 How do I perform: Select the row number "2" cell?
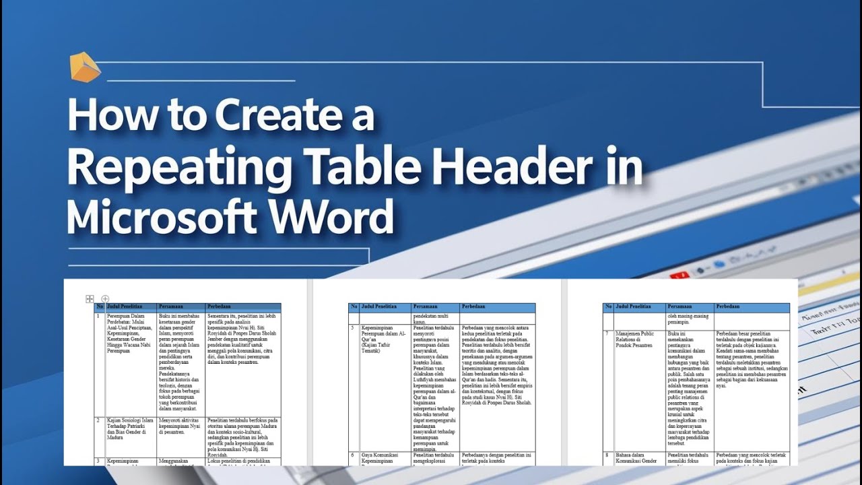tap(100, 437)
